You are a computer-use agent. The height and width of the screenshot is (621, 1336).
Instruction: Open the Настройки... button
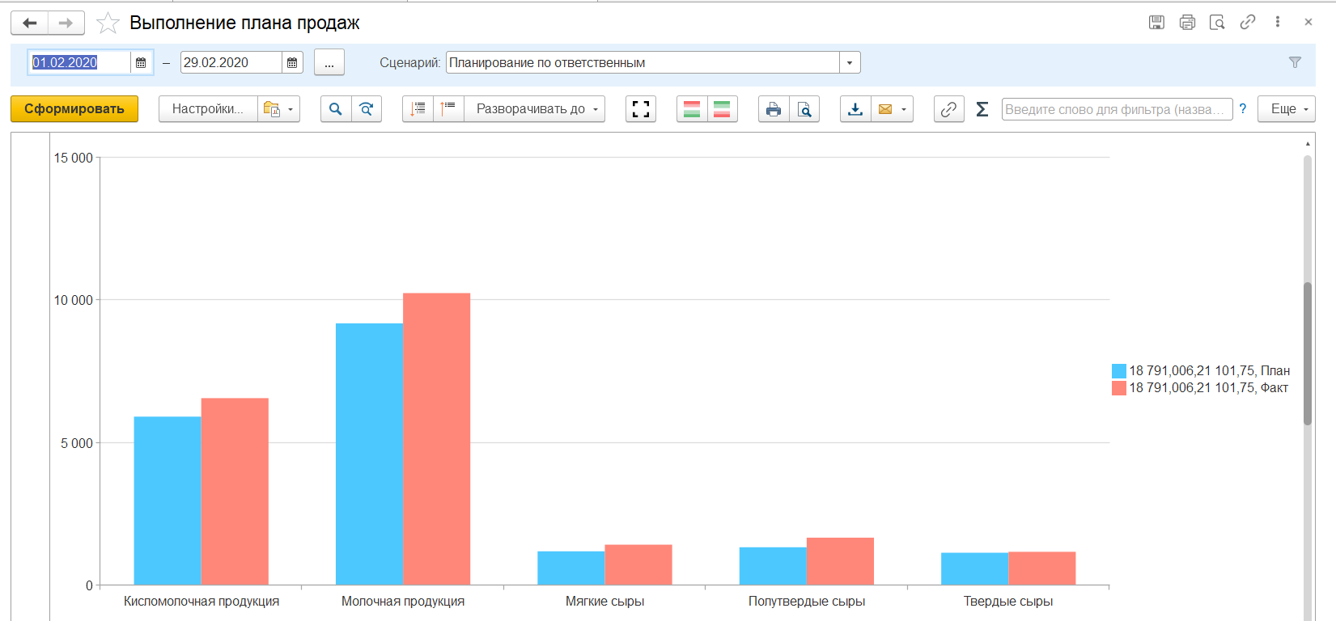pyautogui.click(x=208, y=109)
